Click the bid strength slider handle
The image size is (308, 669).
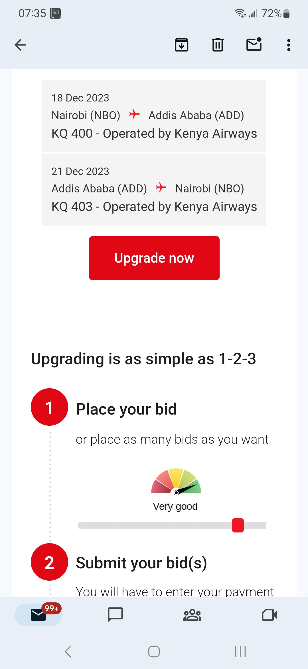pyautogui.click(x=238, y=525)
